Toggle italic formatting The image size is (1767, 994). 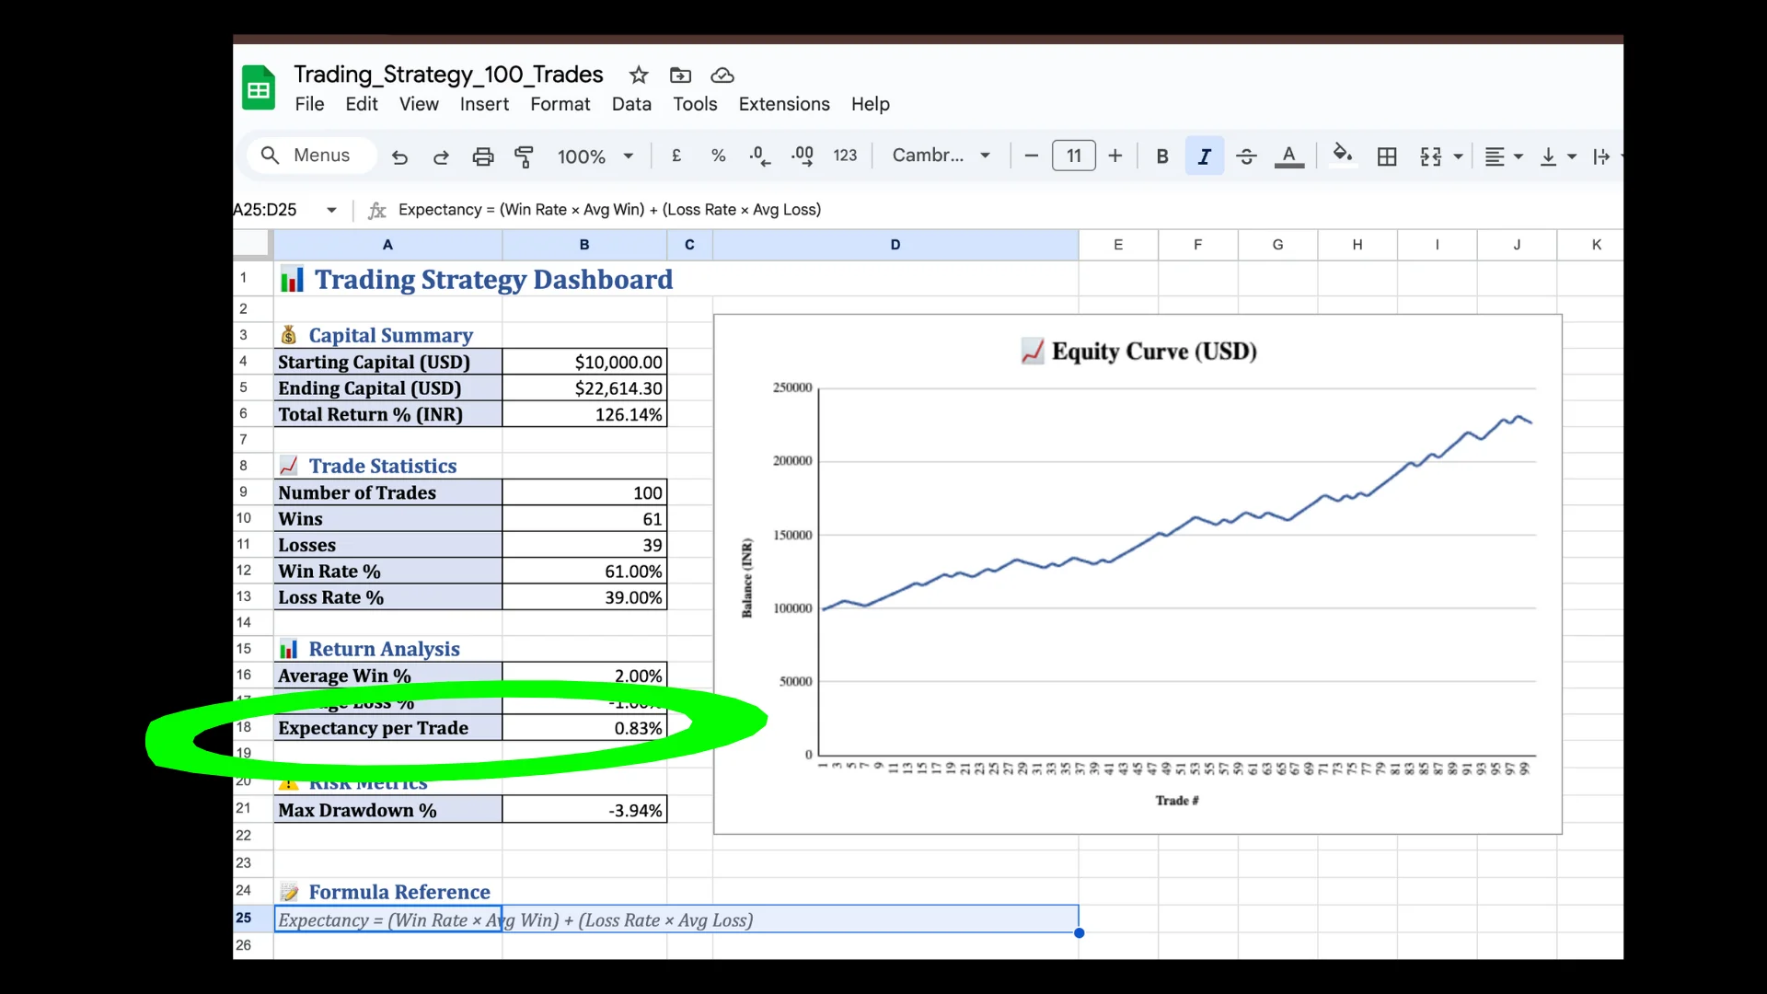click(1204, 156)
